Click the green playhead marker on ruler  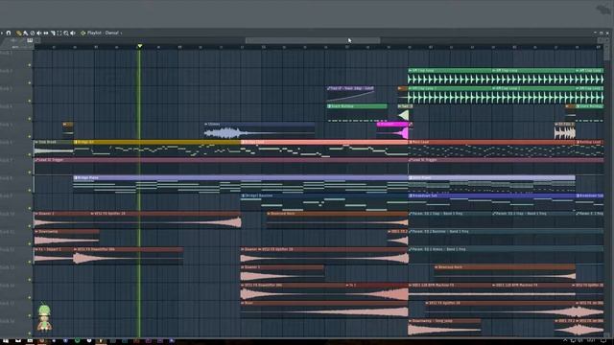tap(140, 46)
